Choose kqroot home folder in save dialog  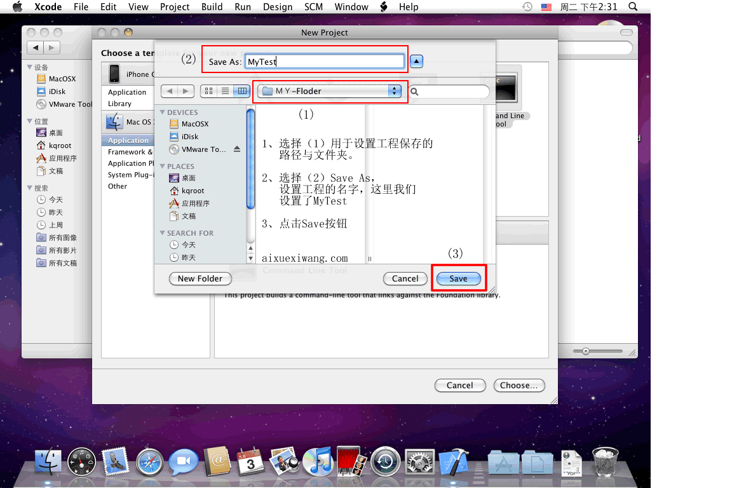[193, 191]
